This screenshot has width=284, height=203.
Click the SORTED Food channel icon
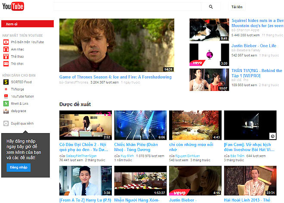click(x=6, y=82)
